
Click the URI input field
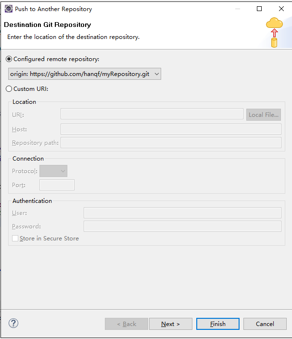click(152, 114)
